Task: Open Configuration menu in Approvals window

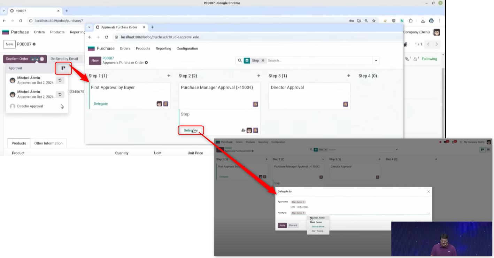Action: (187, 48)
